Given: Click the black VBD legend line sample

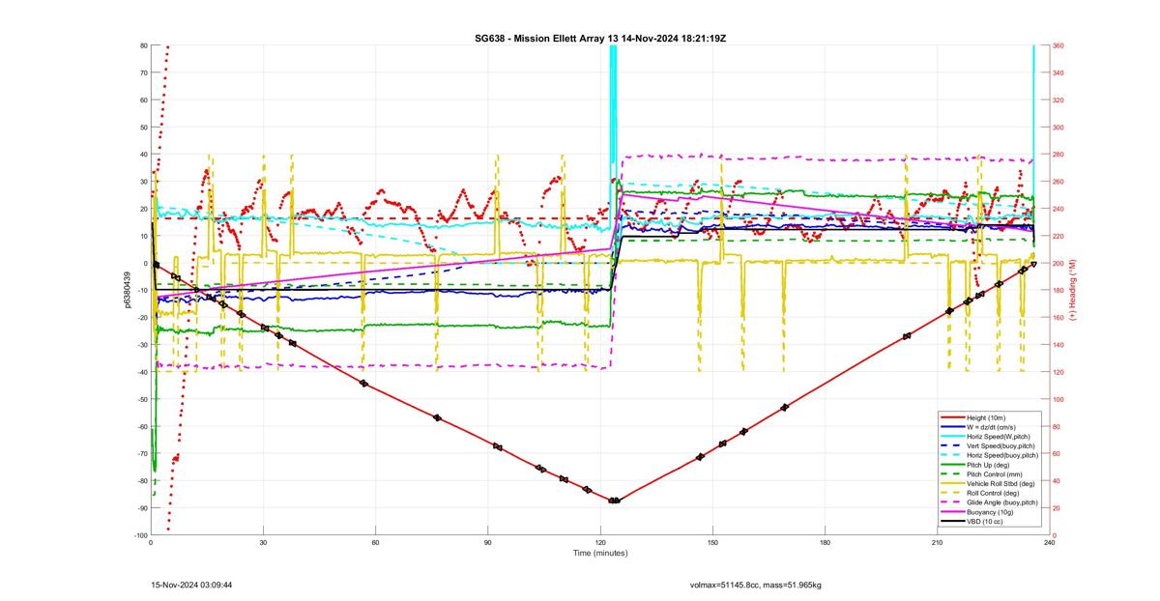Looking at the screenshot, I should pyautogui.click(x=953, y=522).
